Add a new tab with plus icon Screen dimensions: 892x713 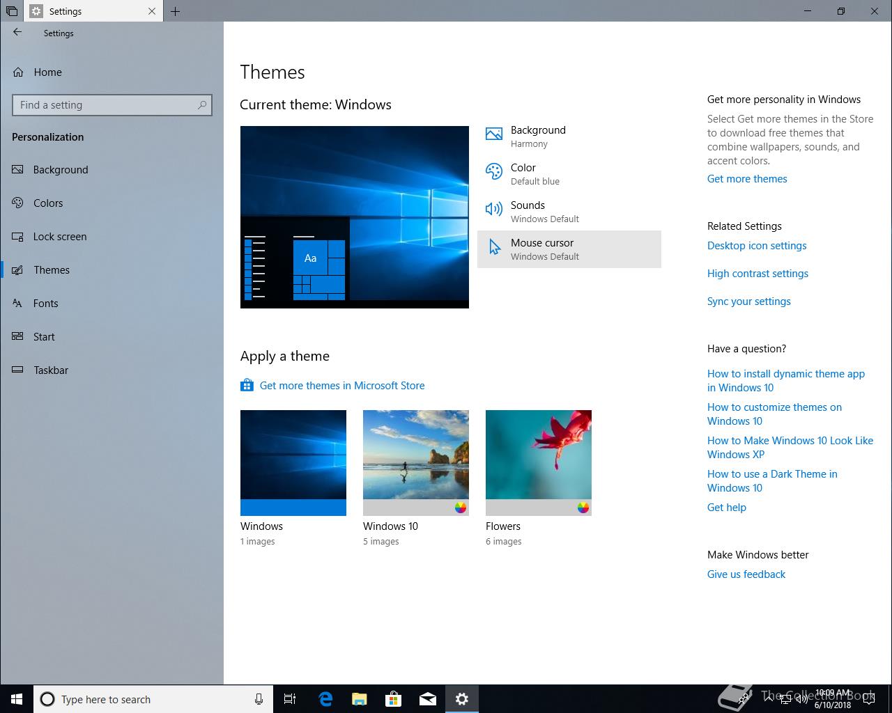tap(176, 11)
